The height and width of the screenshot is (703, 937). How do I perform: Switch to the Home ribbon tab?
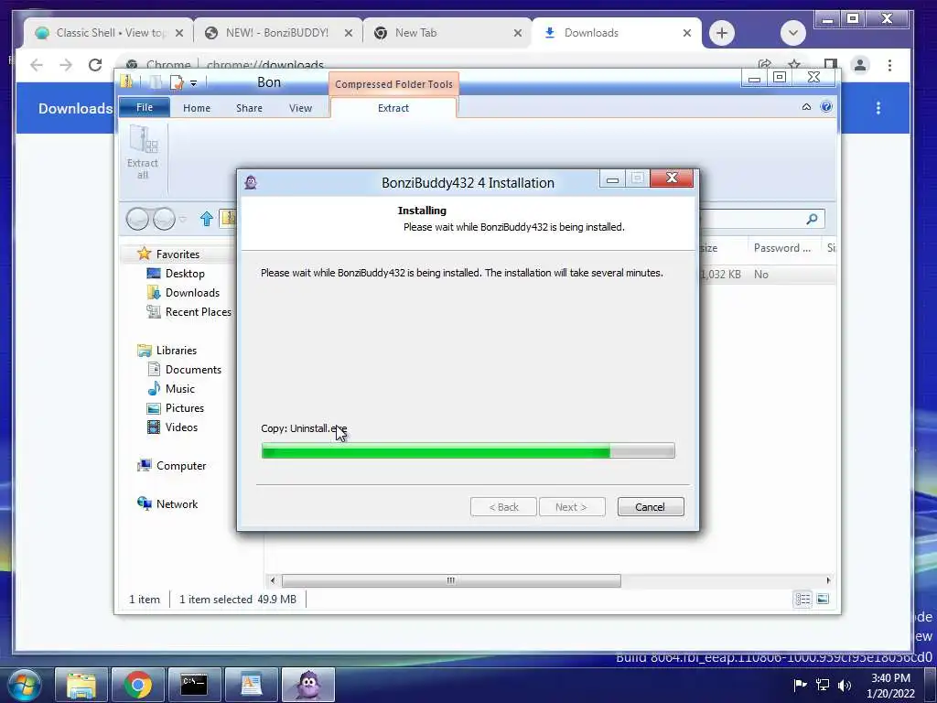tap(197, 108)
